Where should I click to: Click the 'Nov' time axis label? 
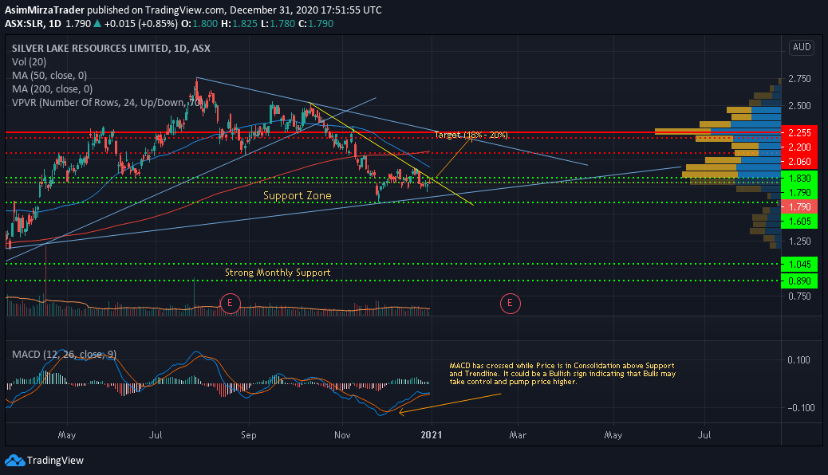(x=342, y=435)
